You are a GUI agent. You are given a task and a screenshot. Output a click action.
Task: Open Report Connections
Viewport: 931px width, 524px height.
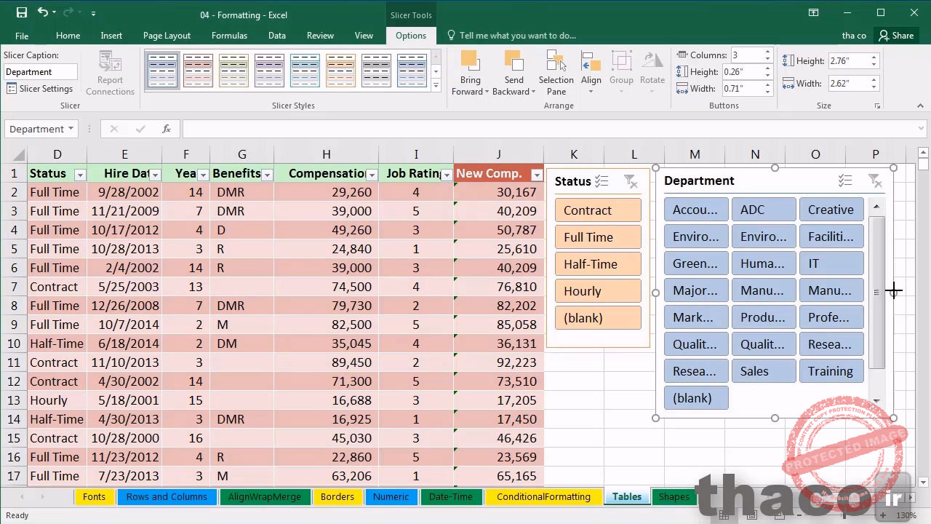point(110,74)
